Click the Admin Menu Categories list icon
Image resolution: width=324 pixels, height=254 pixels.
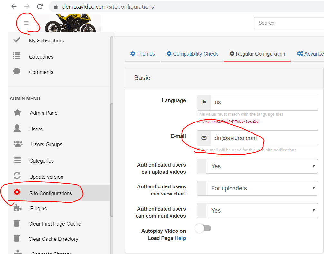coord(17,160)
